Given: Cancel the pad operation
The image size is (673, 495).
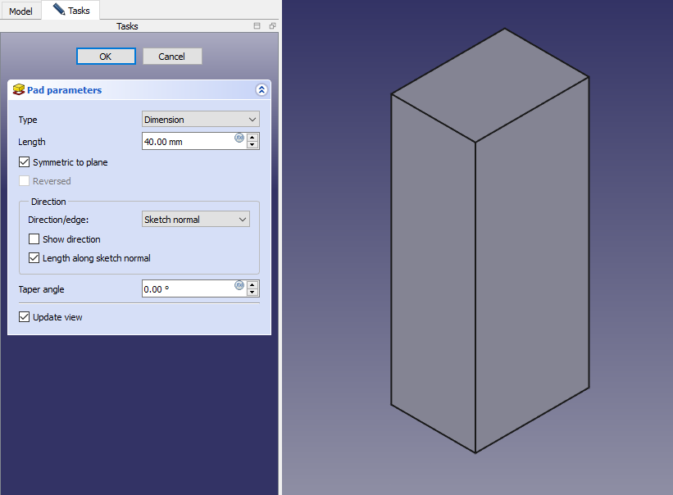Looking at the screenshot, I should click(172, 57).
